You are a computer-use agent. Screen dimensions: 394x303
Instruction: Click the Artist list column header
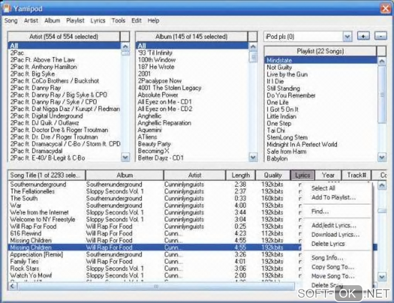tap(64, 36)
